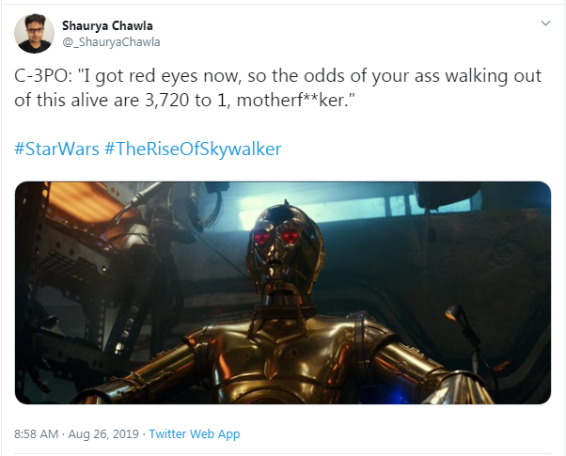Open the Twitter Web App source link
Screen dimensions: 566x456
click(x=196, y=433)
